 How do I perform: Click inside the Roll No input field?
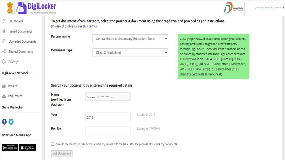pos(108,131)
